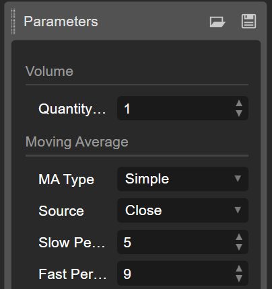Increase Slow Period with the up arrow
The width and height of the screenshot is (272, 289).
239,237
